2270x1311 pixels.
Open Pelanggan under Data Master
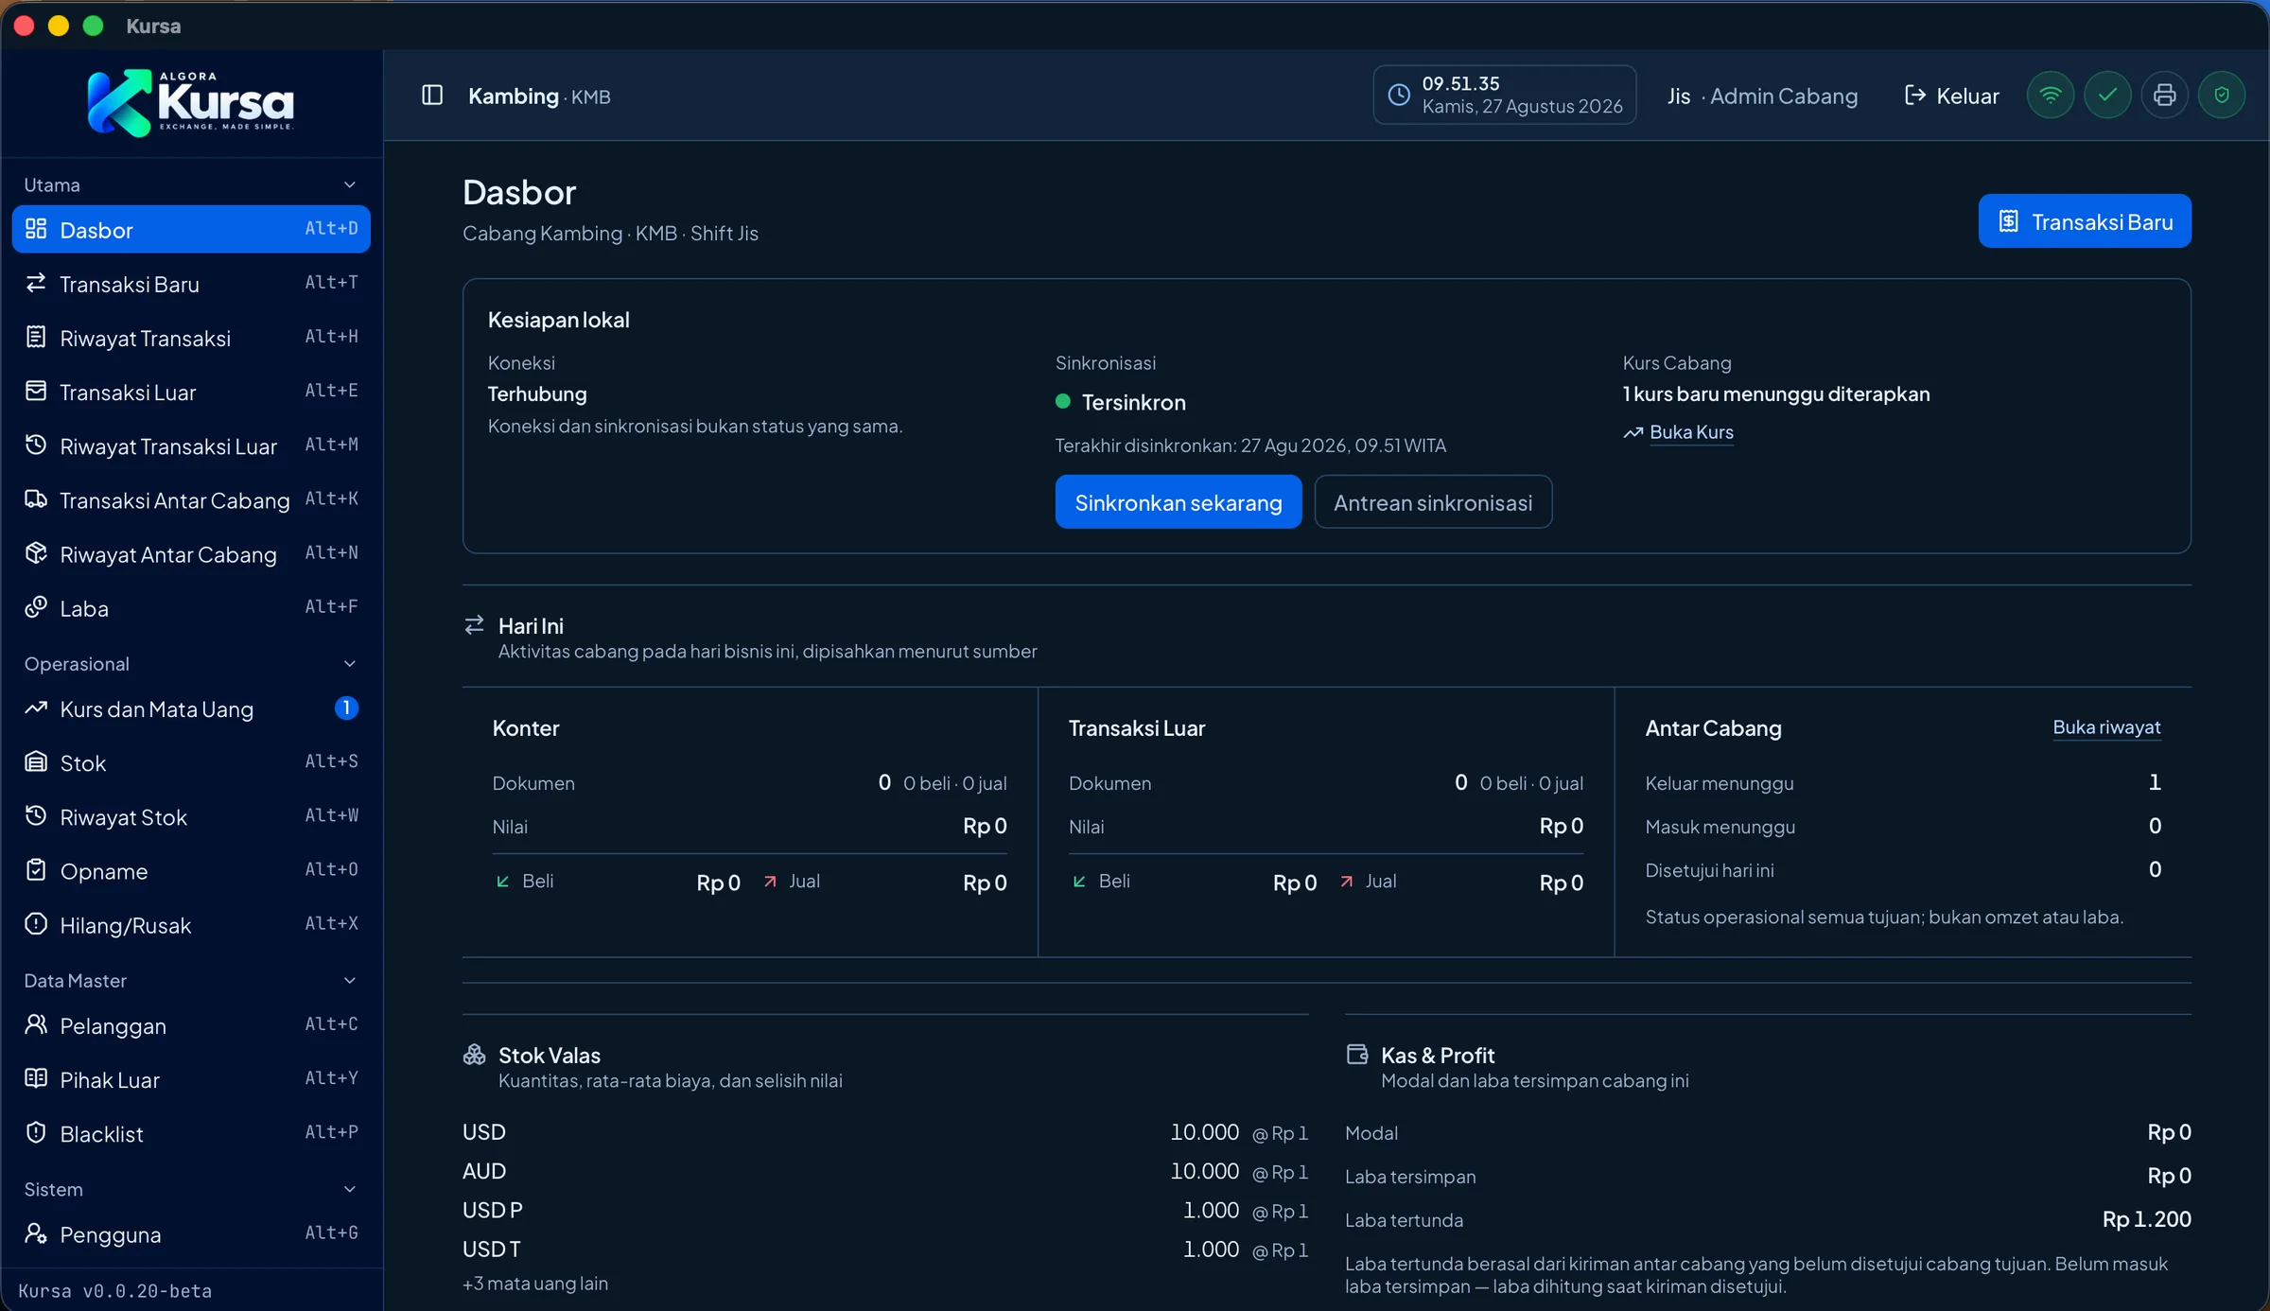tap(191, 1025)
